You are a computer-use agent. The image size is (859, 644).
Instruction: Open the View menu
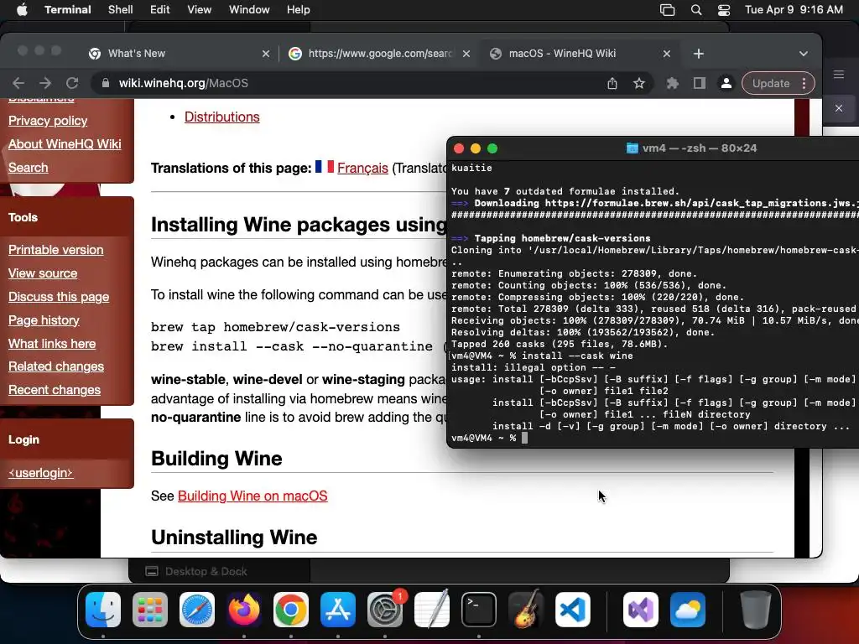pyautogui.click(x=200, y=10)
